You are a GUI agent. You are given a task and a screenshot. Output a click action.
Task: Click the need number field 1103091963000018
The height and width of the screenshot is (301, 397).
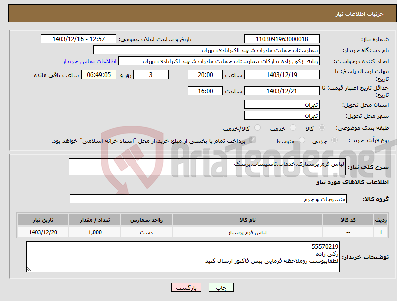pos(282,39)
